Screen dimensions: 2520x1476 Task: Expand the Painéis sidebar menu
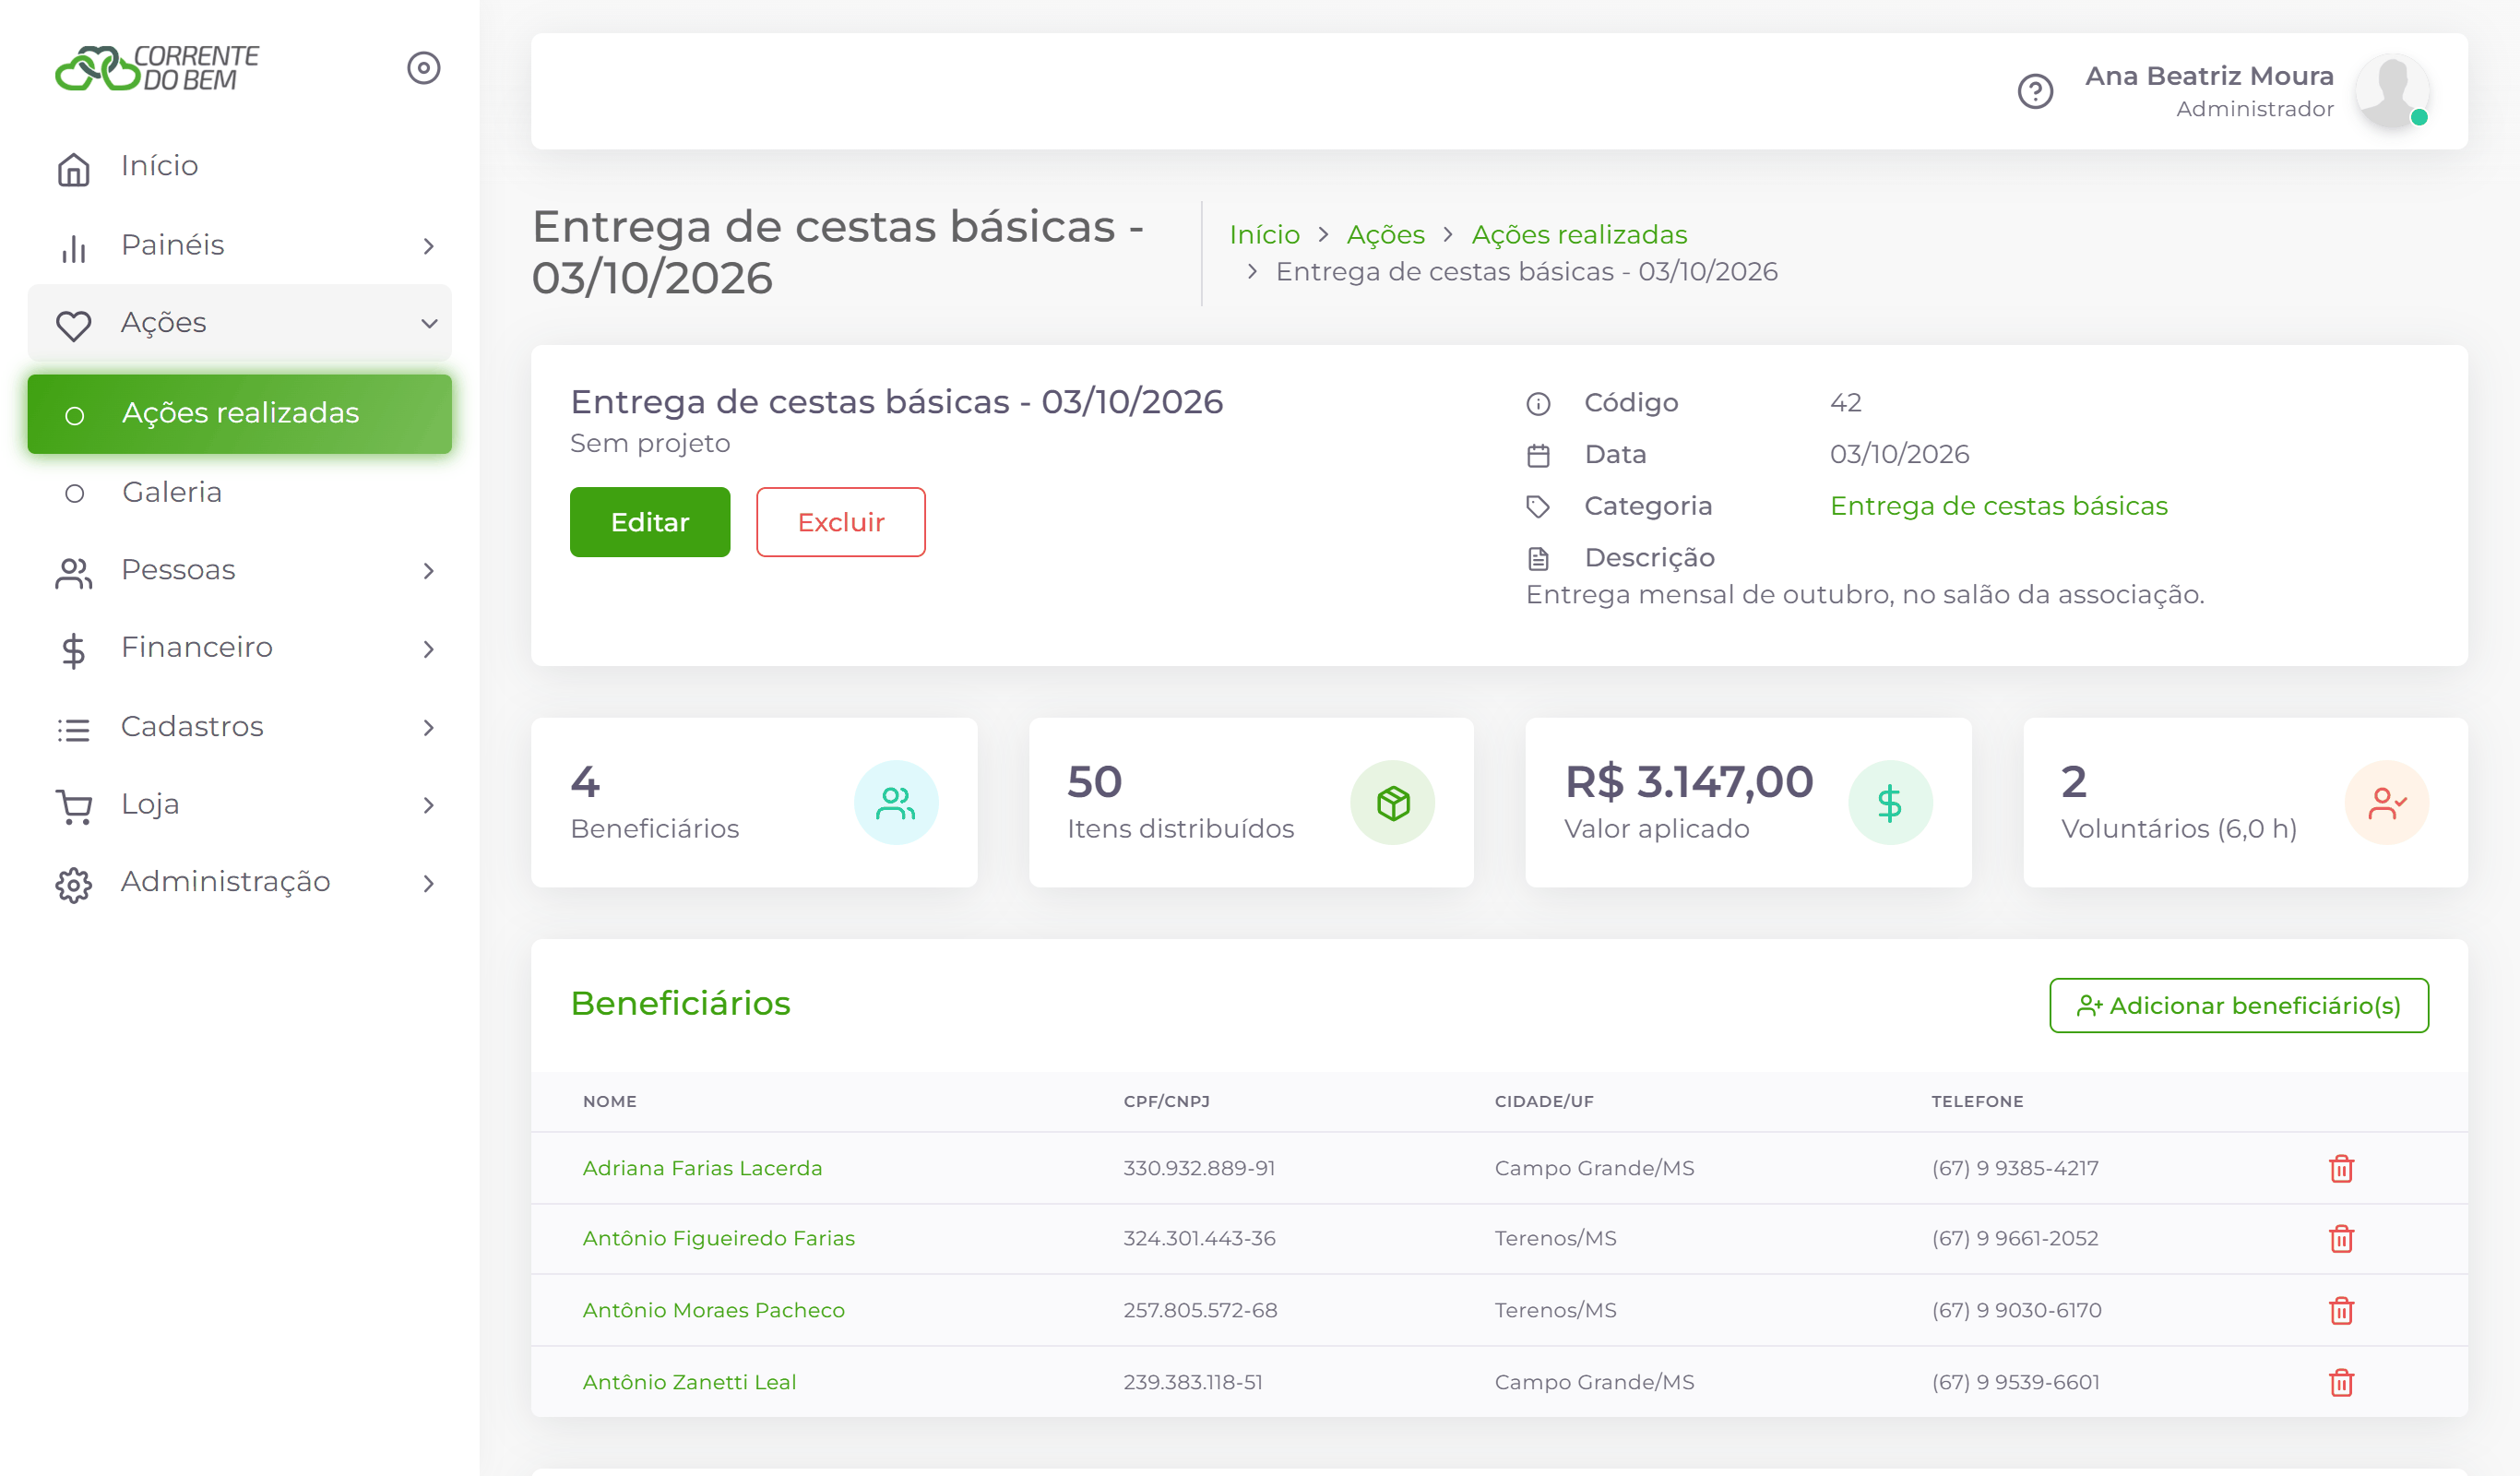pos(240,245)
